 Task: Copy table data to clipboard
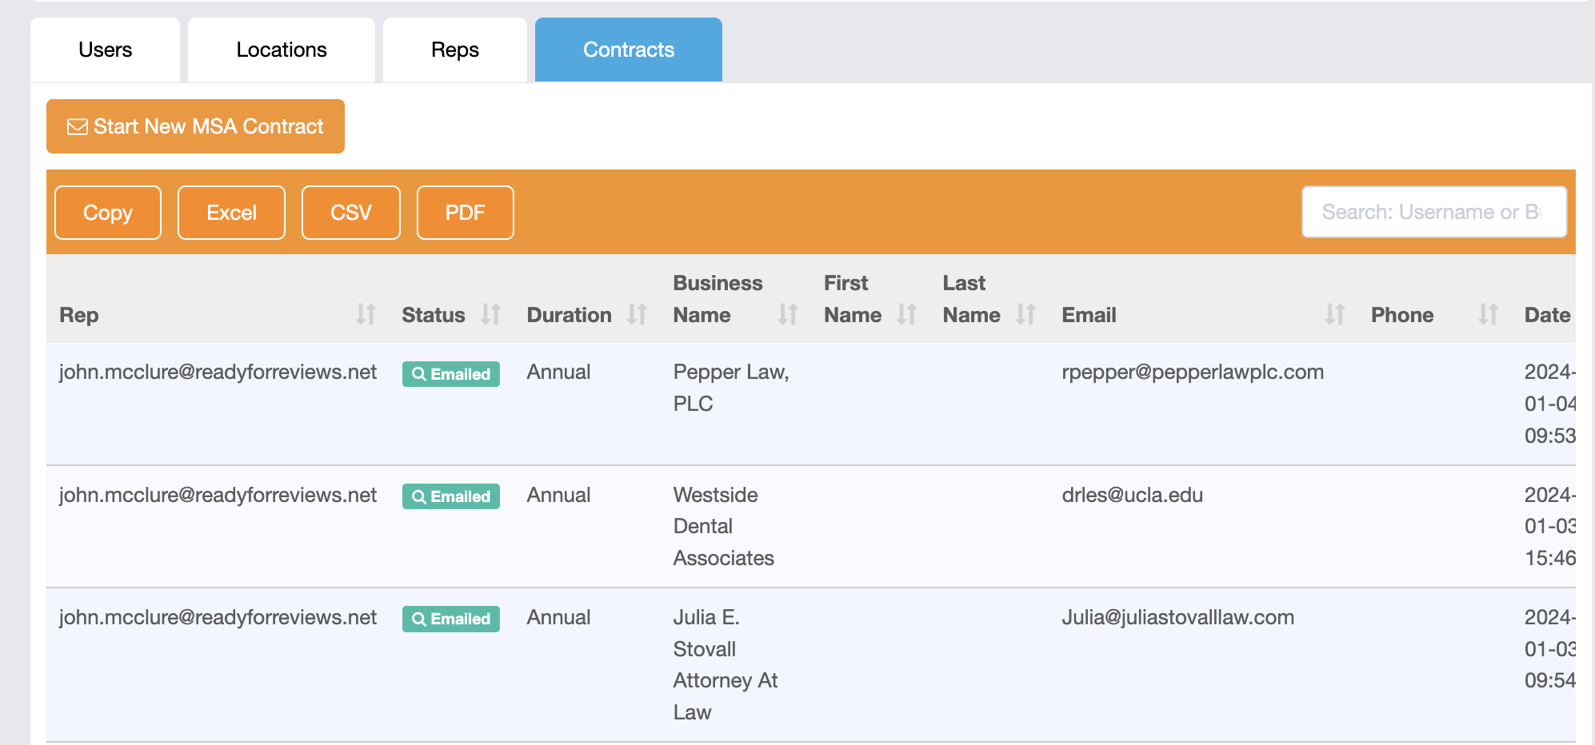tap(108, 213)
